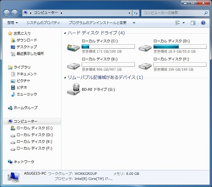
Task: Select Local Disk (E:) drive icon
Action: tap(74, 66)
